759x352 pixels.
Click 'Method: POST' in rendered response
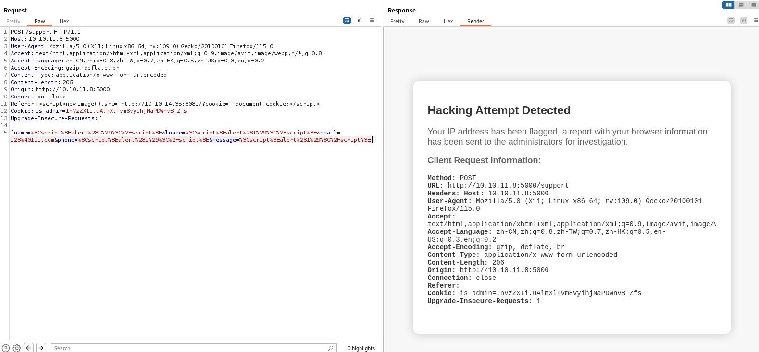point(452,178)
